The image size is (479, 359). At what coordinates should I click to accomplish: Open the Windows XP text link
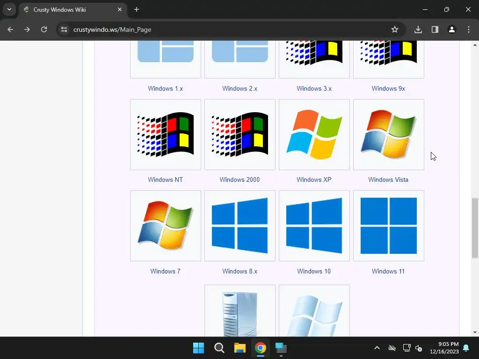(314, 180)
